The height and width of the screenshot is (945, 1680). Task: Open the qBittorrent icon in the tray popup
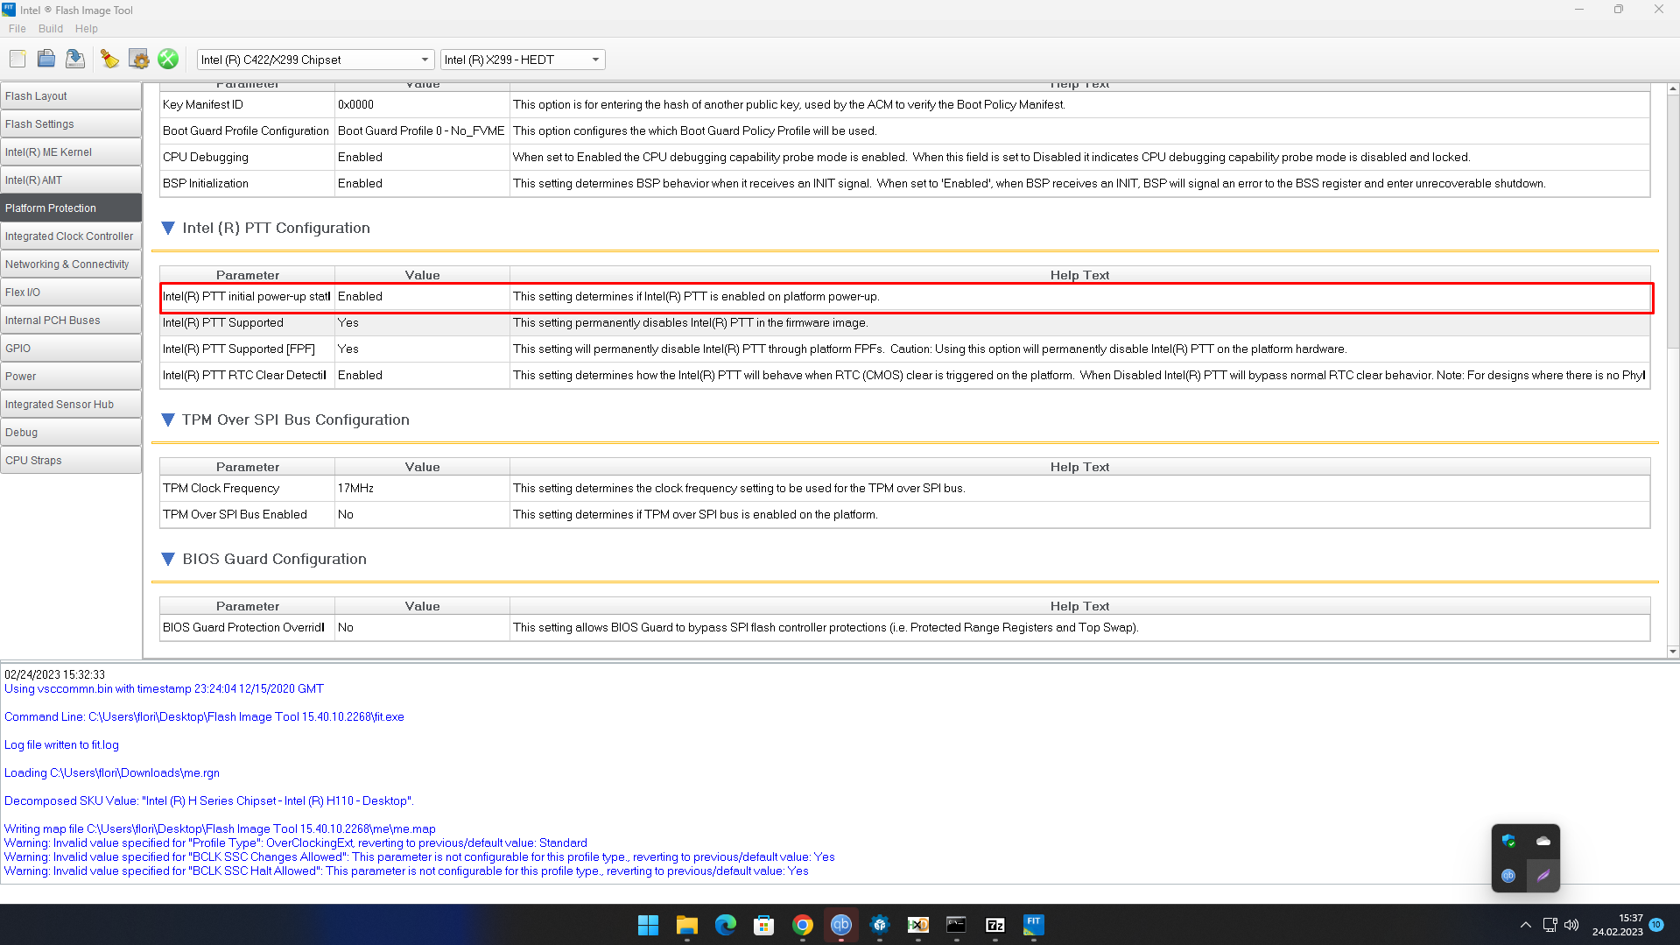click(1508, 875)
